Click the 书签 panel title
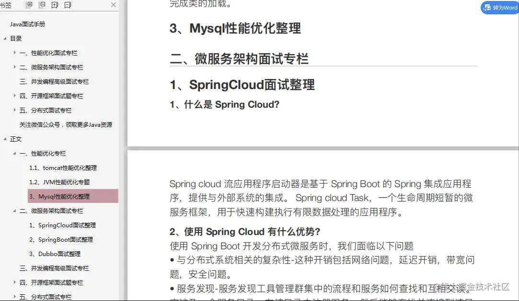Viewport: 519px width, 301px height. 6,5
